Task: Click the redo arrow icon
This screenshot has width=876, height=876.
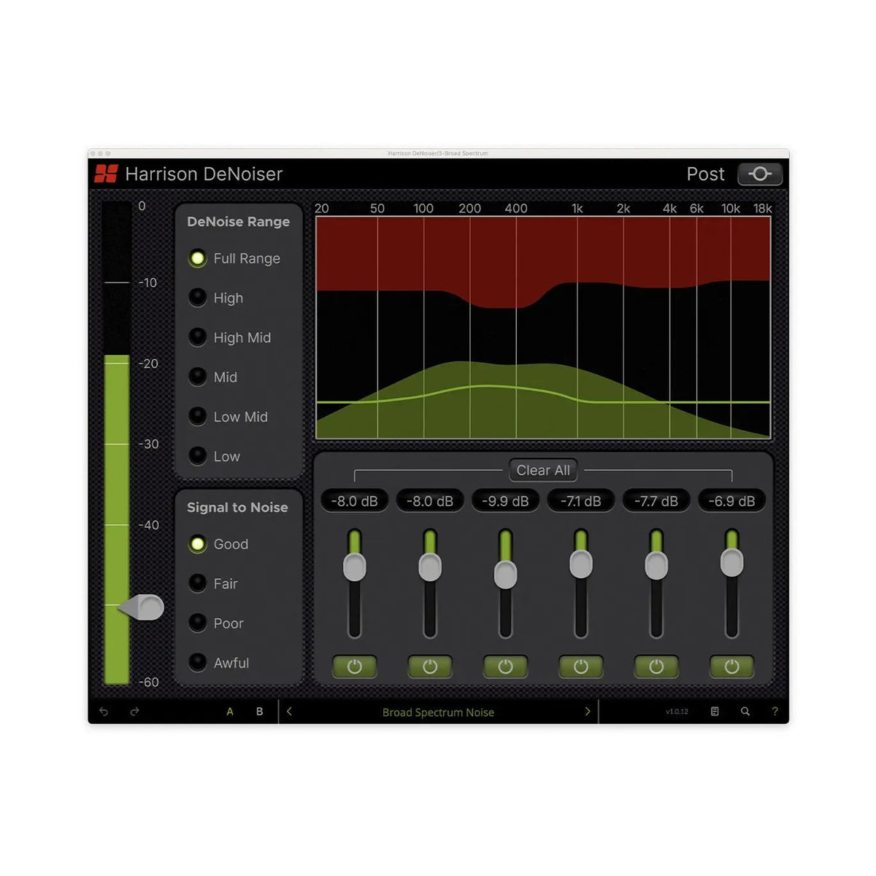Action: (134, 712)
